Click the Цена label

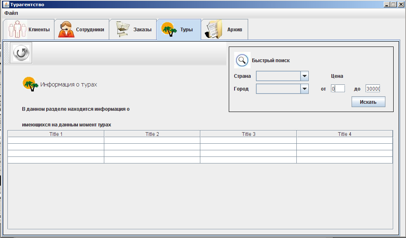(337, 76)
